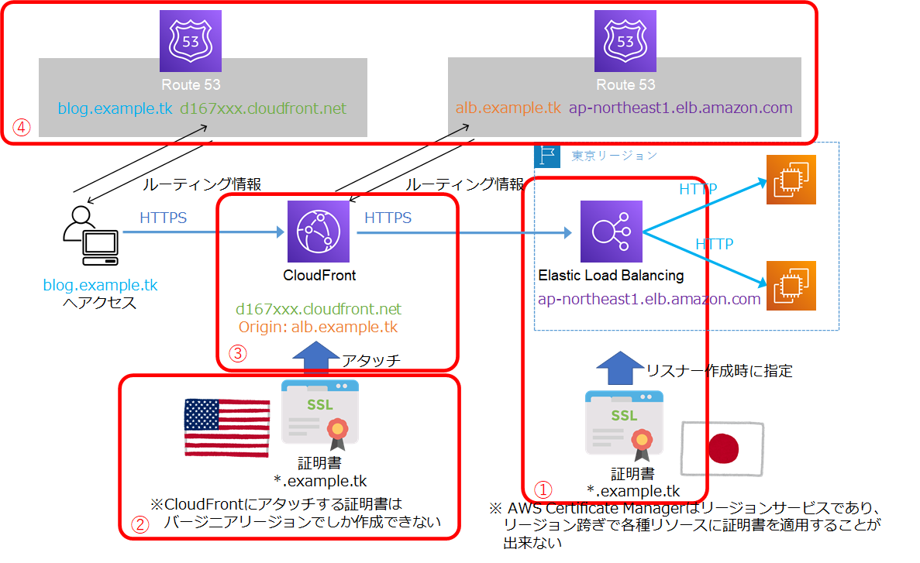Image resolution: width=920 pixels, height=563 pixels.
Task: Click the right ルーティング情報 label
Action: coord(465,184)
